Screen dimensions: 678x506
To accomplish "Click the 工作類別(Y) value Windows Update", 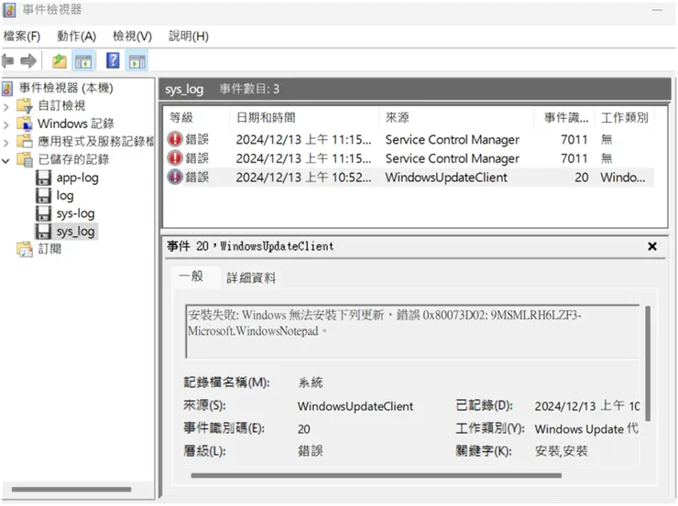I will [x=585, y=429].
